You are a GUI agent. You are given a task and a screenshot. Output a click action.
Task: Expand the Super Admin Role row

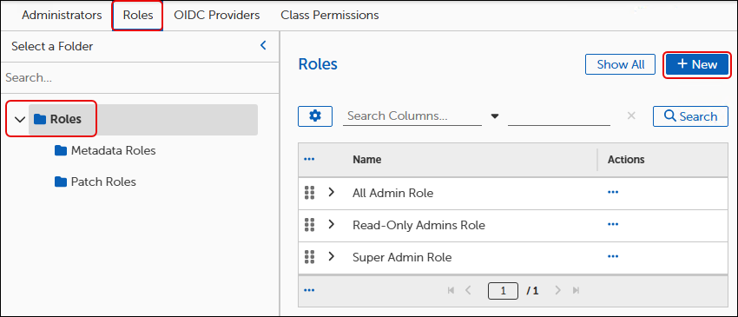pyautogui.click(x=332, y=257)
